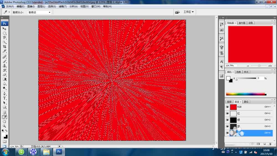Select the Type tool

click(x=4, y=98)
